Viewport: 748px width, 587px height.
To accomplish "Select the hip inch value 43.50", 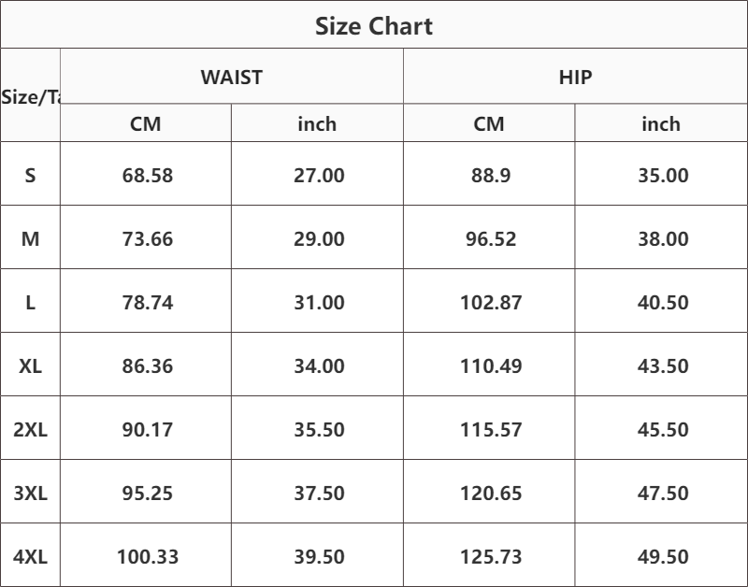I will click(x=663, y=365).
